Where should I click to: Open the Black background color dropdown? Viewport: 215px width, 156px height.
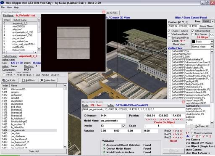coord(212,42)
